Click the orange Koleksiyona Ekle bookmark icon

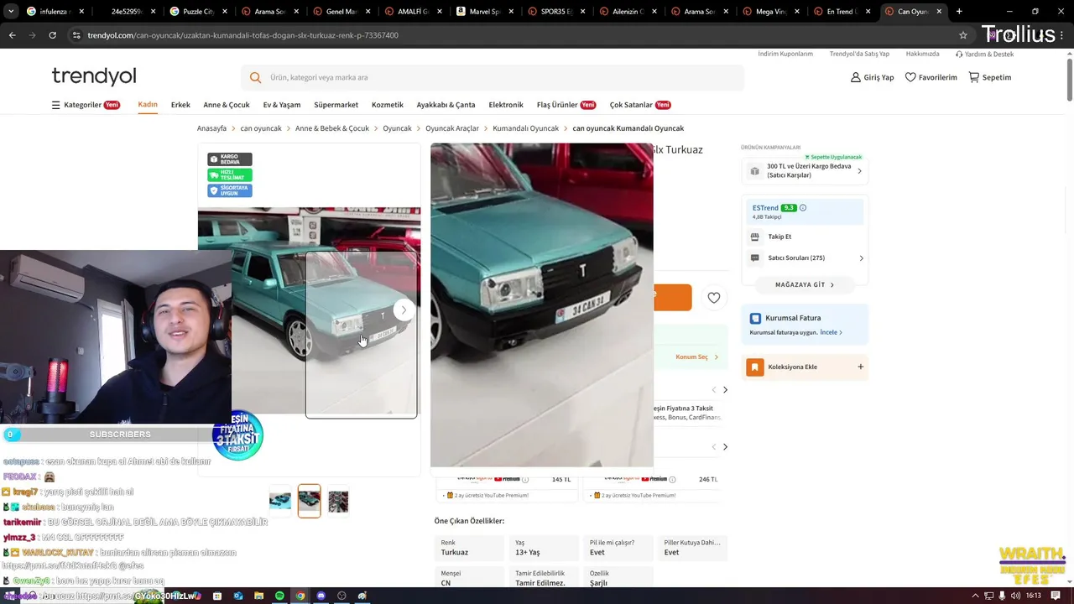pyautogui.click(x=755, y=367)
